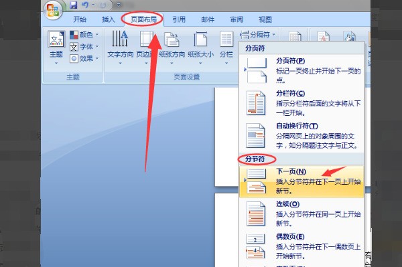Open the 开始 ribbon tab
Image resolution: width=402 pixels, height=267 pixels.
pos(80,19)
